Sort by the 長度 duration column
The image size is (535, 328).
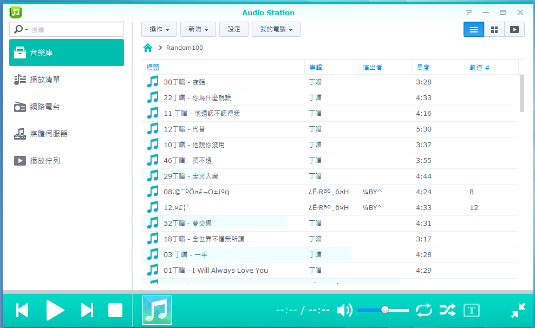[438, 68]
